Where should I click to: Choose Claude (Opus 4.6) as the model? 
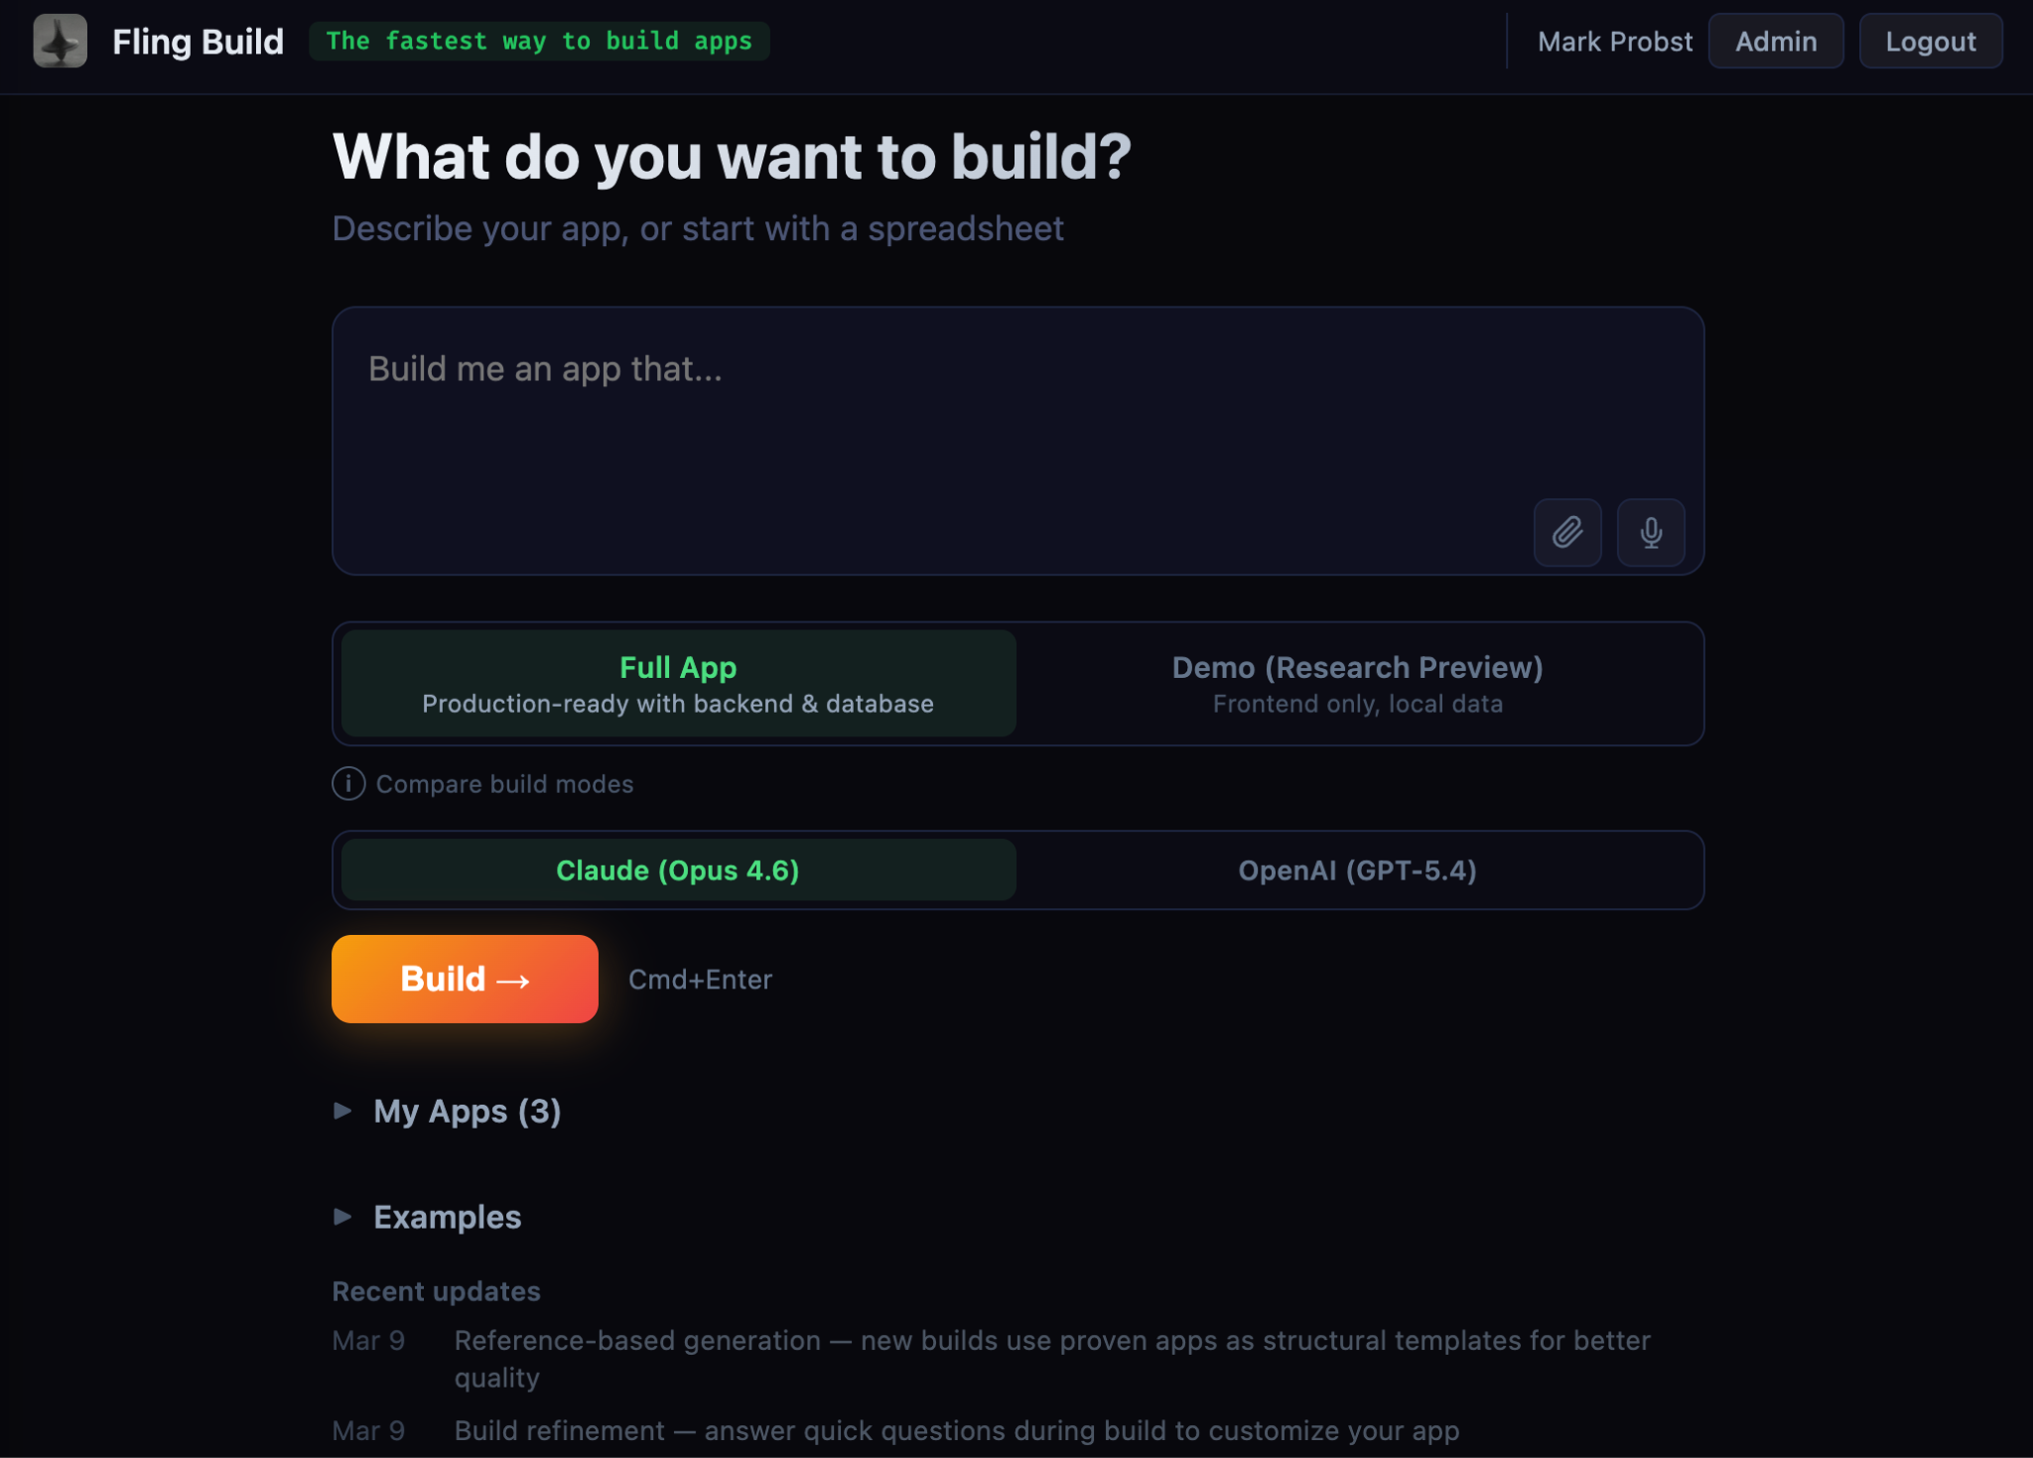[677, 870]
